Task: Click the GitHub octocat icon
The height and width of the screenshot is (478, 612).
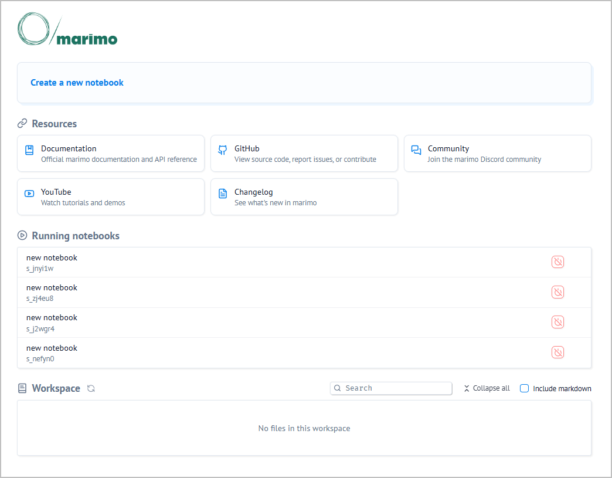Action: click(223, 150)
